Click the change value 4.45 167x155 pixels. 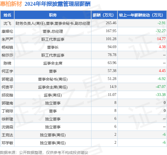[x=162, y=71]
